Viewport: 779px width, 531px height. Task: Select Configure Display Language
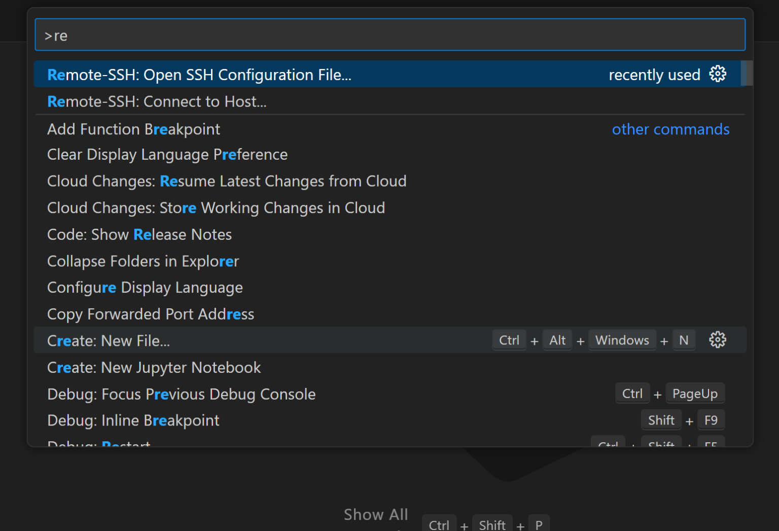(x=145, y=287)
